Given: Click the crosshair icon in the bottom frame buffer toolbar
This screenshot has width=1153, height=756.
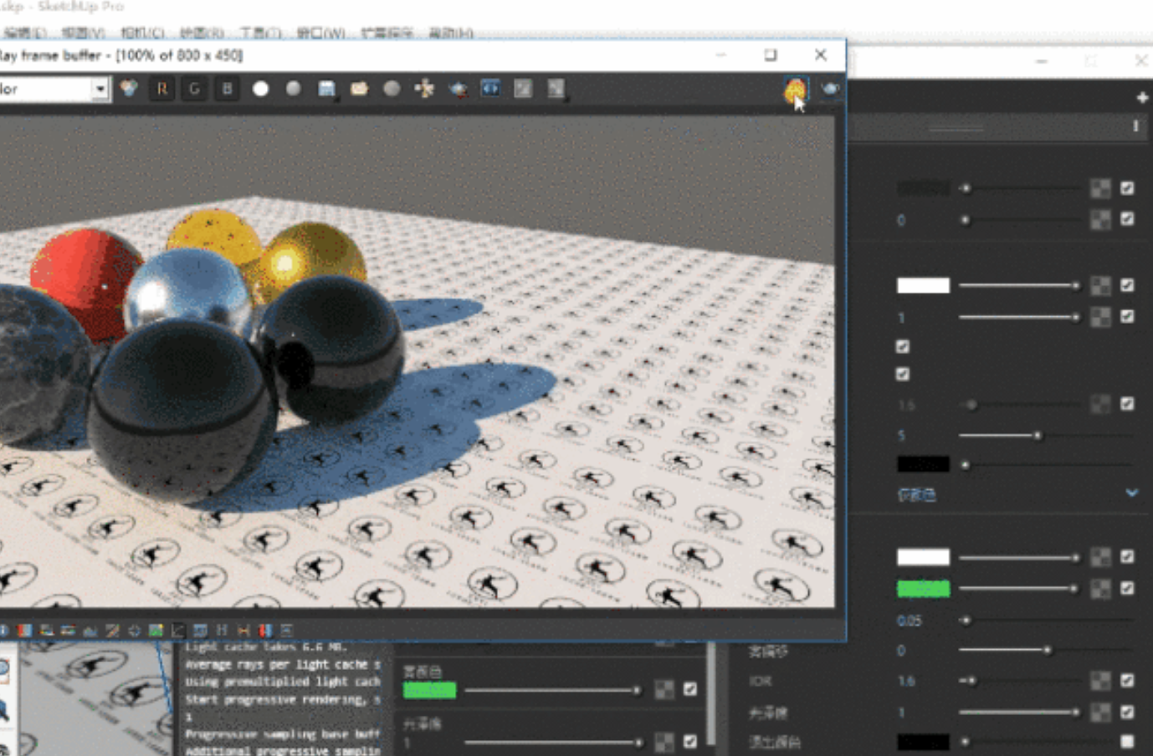Looking at the screenshot, I should point(134,631).
